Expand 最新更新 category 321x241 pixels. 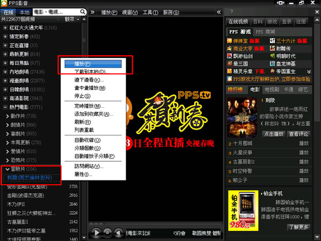tap(5, 54)
